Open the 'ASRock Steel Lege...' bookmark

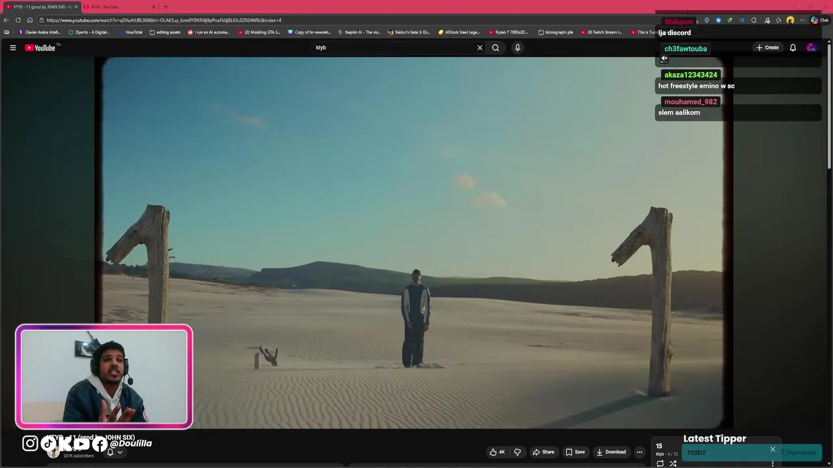459,32
